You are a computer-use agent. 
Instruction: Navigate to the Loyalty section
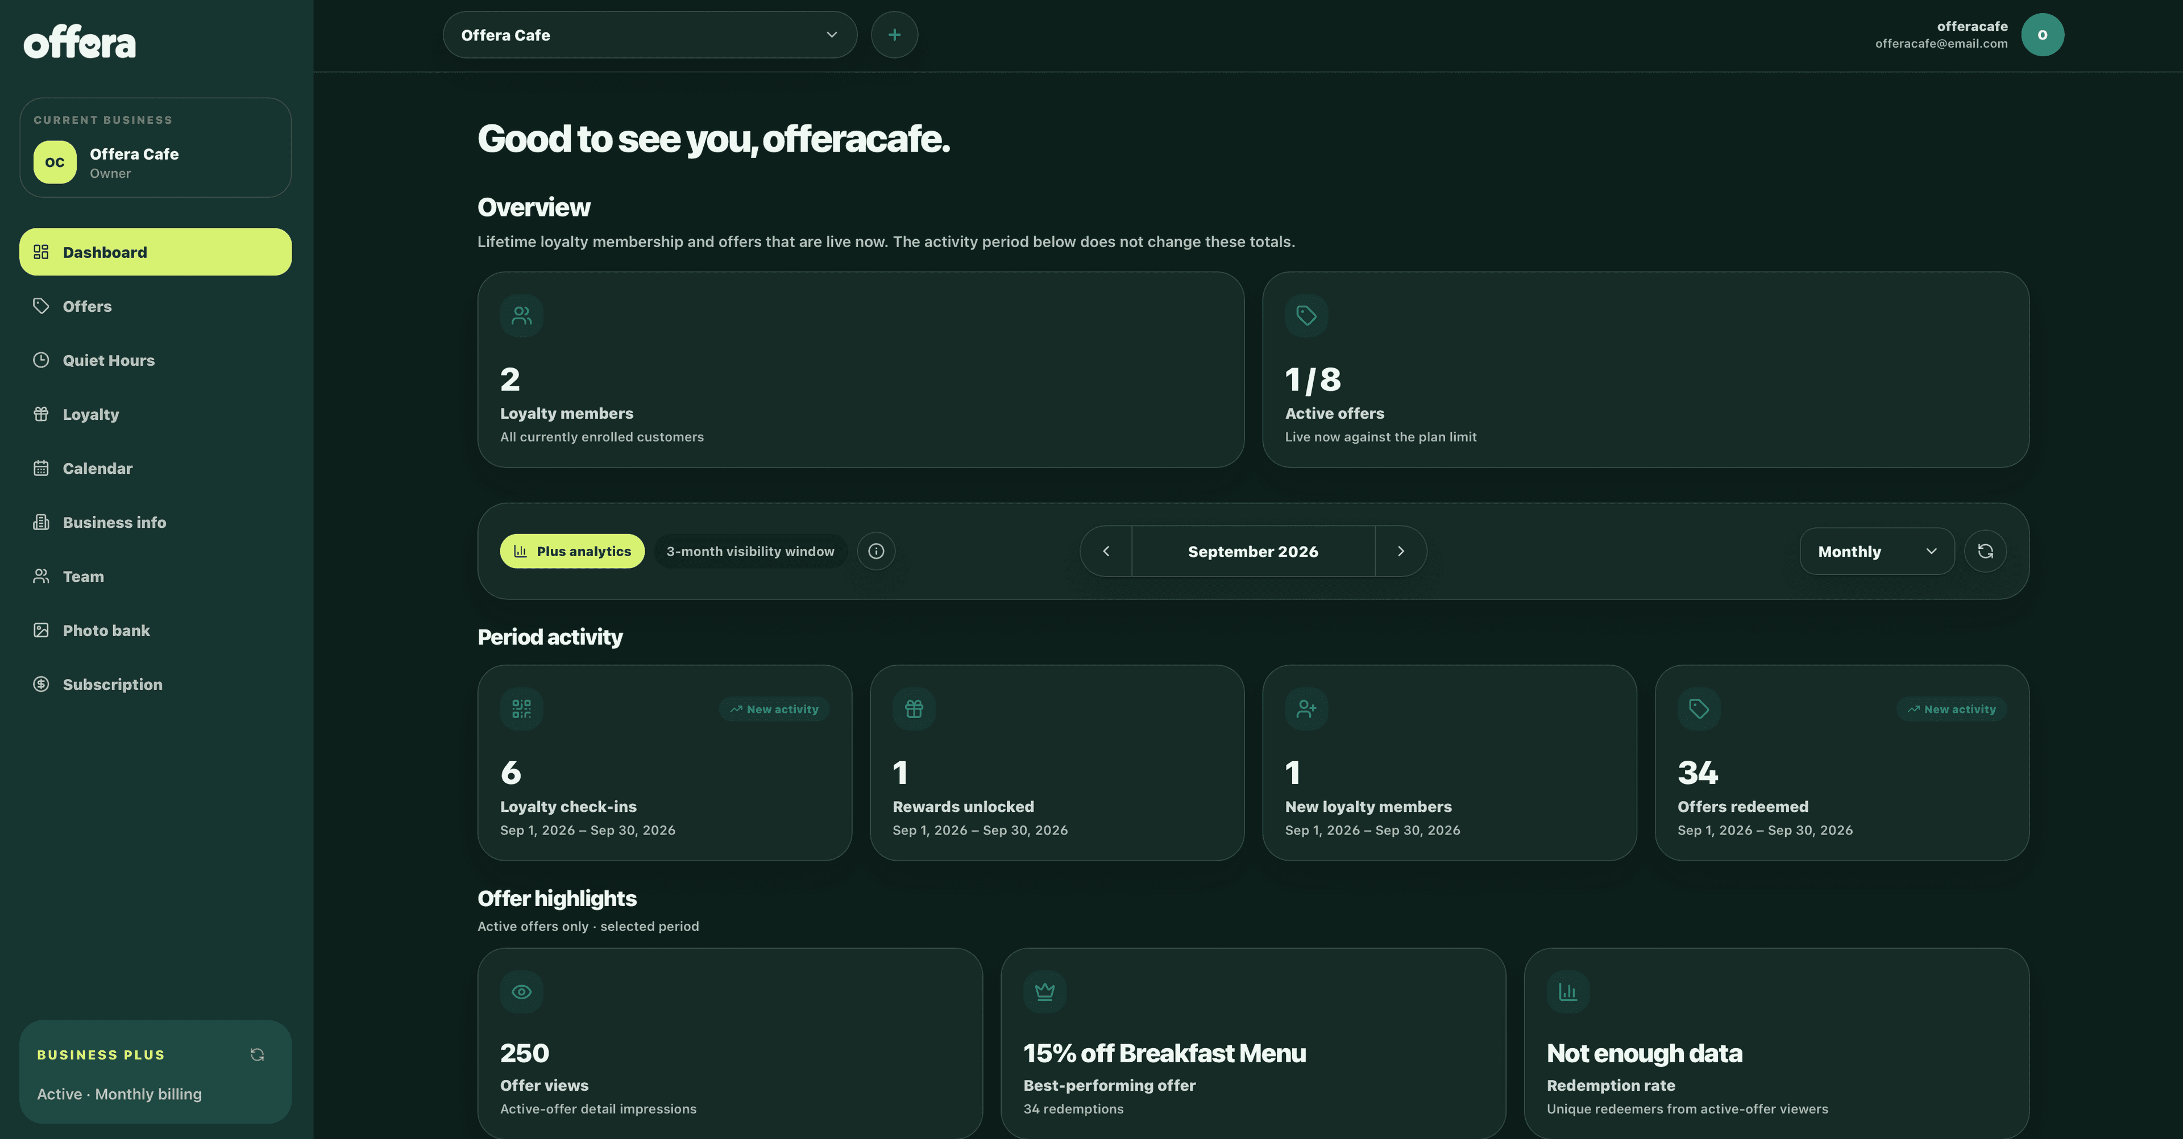coord(155,414)
